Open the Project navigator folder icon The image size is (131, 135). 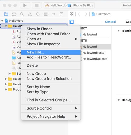click(6, 14)
